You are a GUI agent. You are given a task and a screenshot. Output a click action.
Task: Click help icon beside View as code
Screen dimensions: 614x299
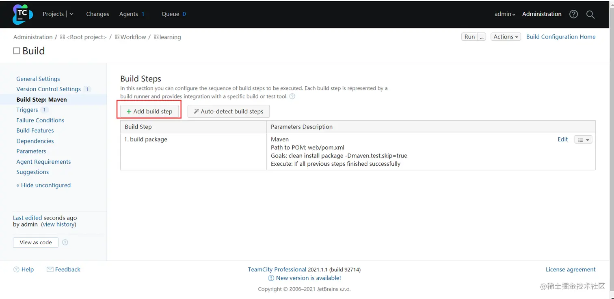[65, 242]
